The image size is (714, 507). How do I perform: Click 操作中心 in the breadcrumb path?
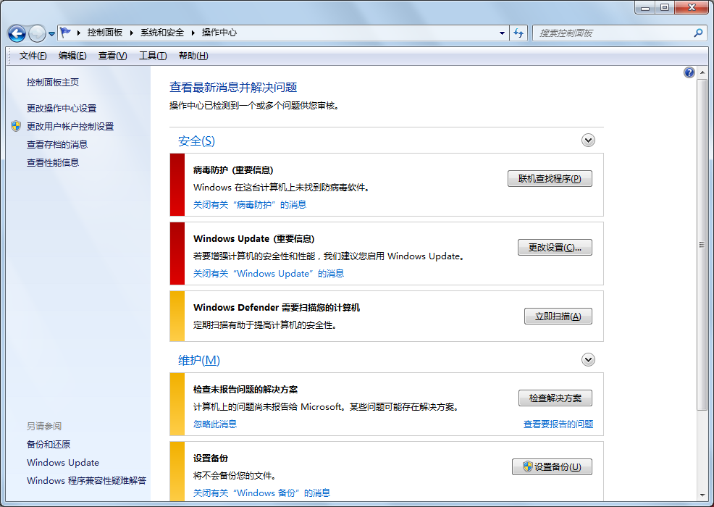coord(219,33)
